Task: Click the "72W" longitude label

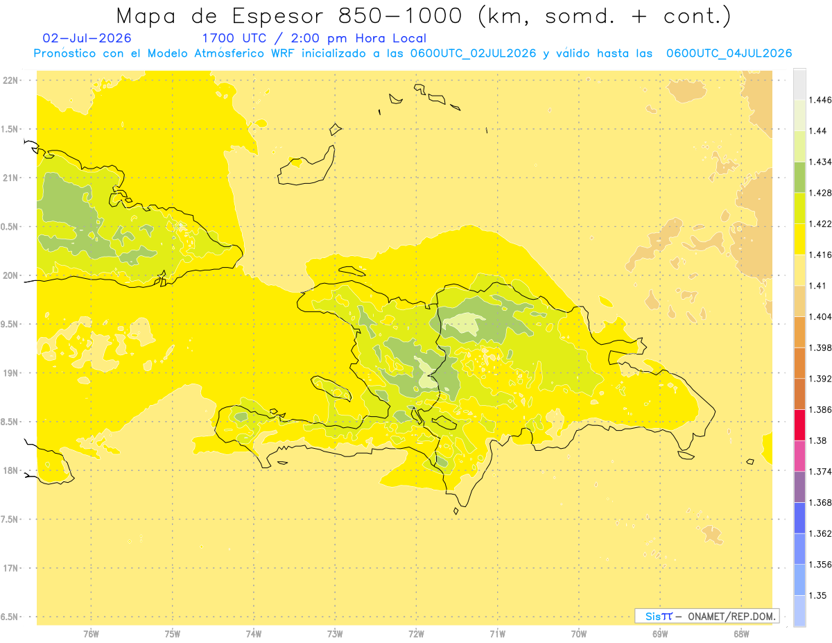Action: [416, 633]
